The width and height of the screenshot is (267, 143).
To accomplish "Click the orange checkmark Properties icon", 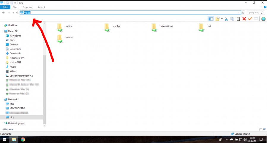I will (250, 19).
